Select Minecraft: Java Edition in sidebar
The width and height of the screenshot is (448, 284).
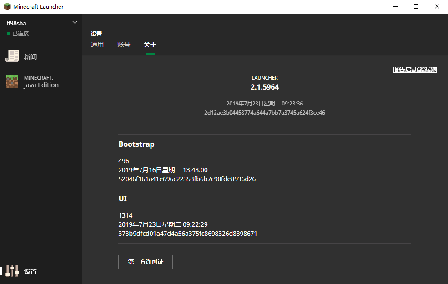point(41,82)
